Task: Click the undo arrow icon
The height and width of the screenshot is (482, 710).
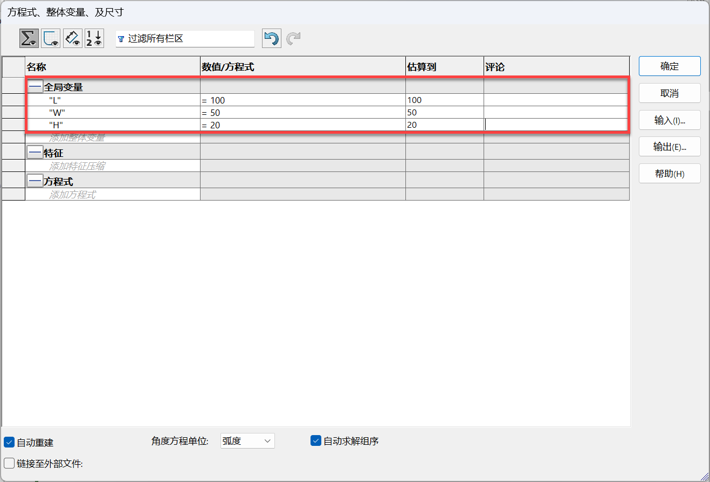Action: [271, 39]
